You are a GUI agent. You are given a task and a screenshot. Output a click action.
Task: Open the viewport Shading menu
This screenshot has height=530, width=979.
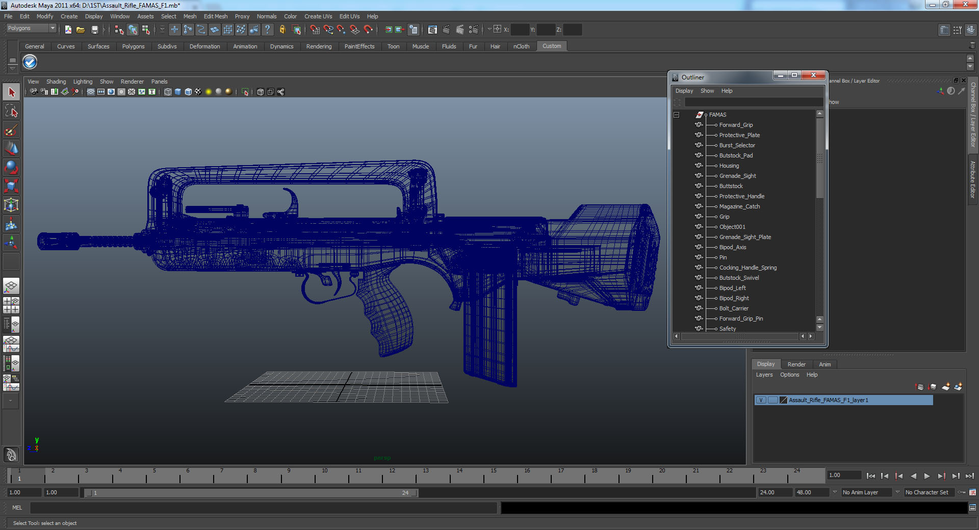pyautogui.click(x=56, y=82)
